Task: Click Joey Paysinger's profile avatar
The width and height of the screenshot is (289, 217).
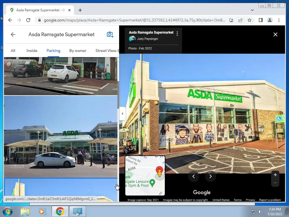Action: [x=132, y=39]
